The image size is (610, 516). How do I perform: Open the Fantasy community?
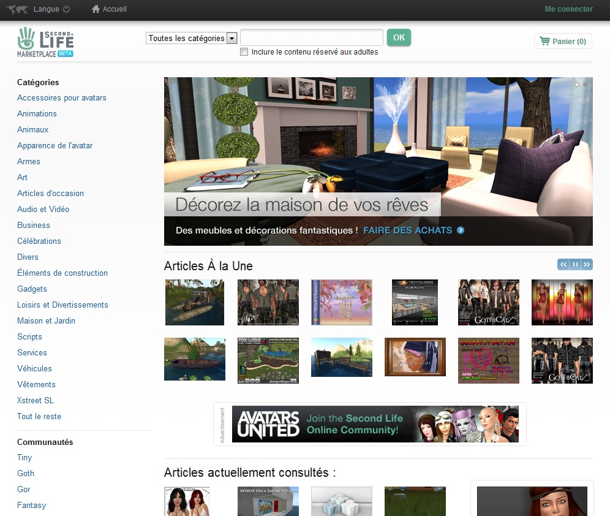tap(31, 506)
